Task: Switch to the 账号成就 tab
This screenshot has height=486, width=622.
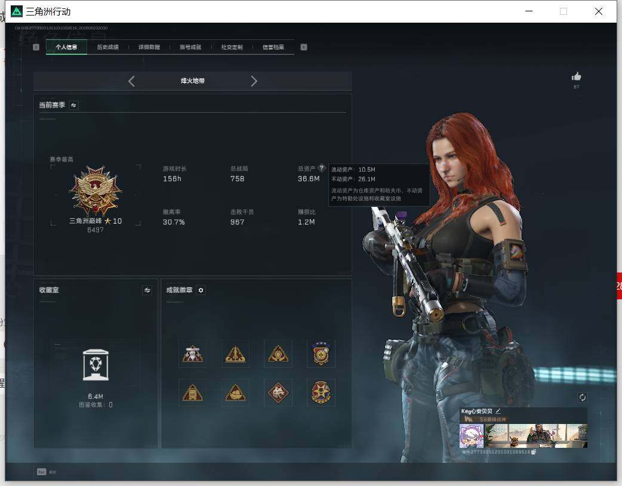Action: [x=190, y=47]
